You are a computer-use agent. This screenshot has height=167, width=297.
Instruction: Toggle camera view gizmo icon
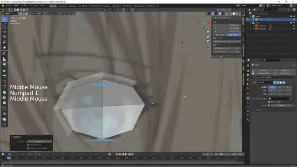208,41
